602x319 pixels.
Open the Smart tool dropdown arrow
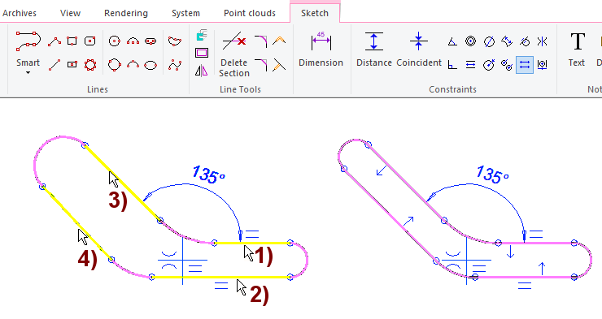pos(28,73)
